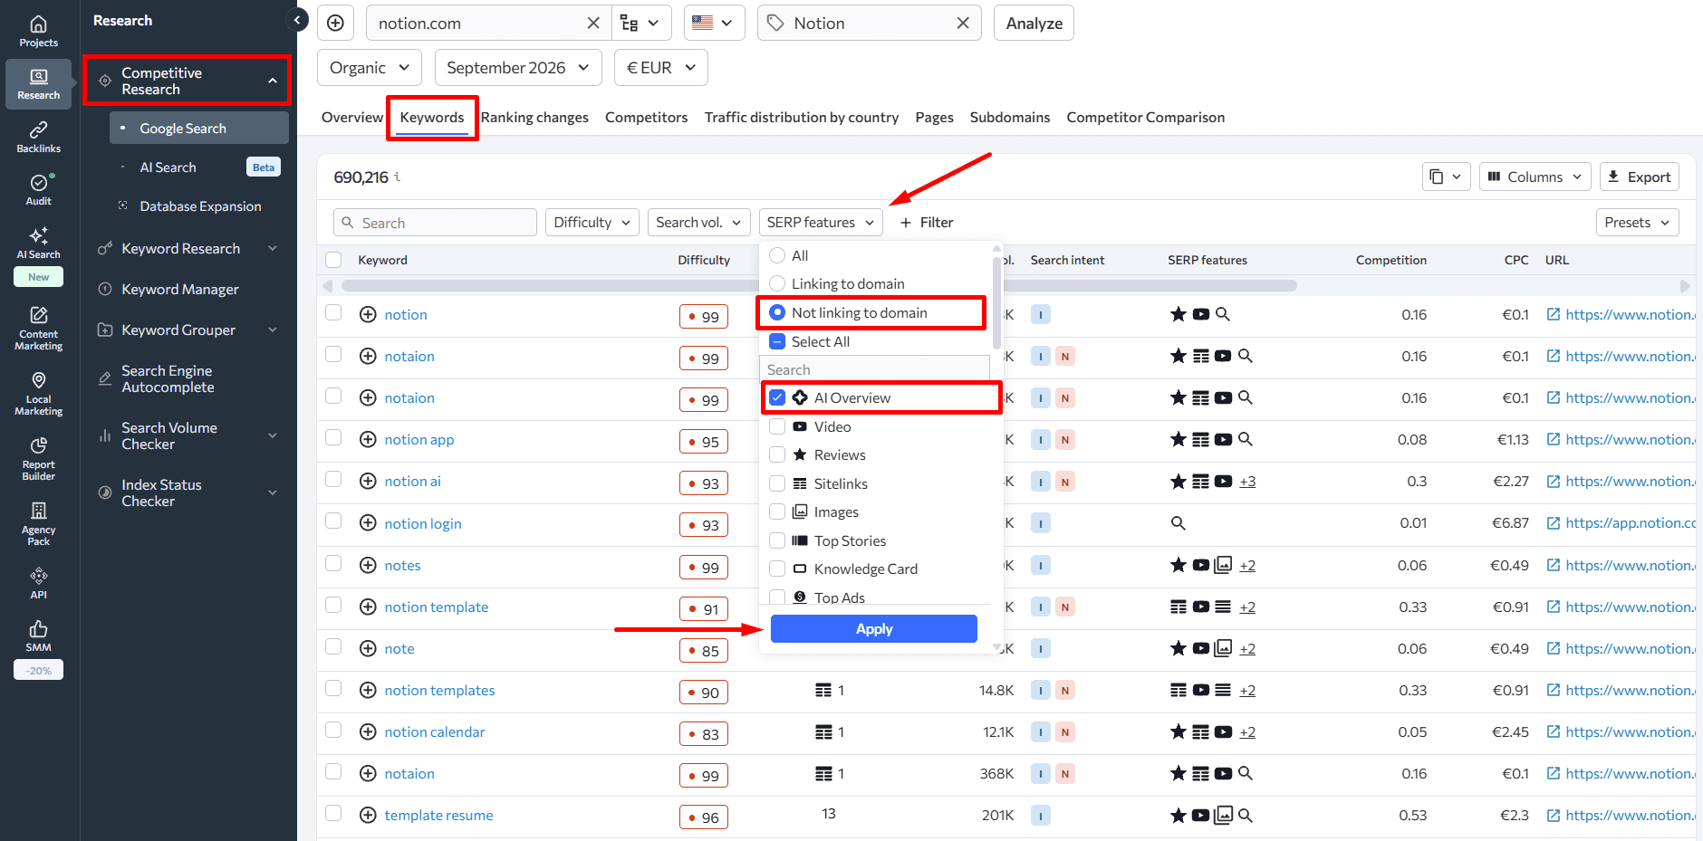Check the Video SERP feature checkbox
Image resolution: width=1703 pixels, height=841 pixels.
[x=777, y=426]
